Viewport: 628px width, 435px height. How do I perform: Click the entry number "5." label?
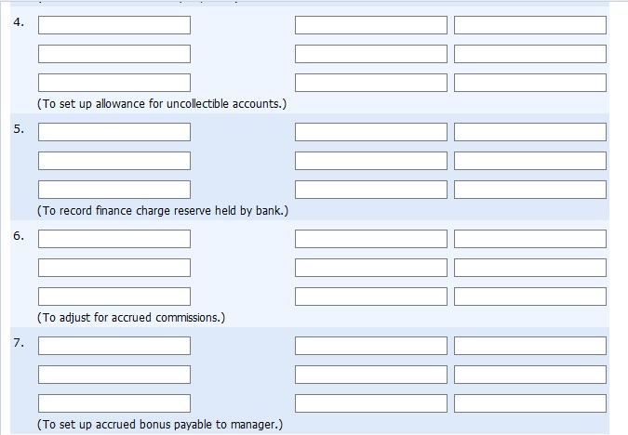pyautogui.click(x=19, y=129)
